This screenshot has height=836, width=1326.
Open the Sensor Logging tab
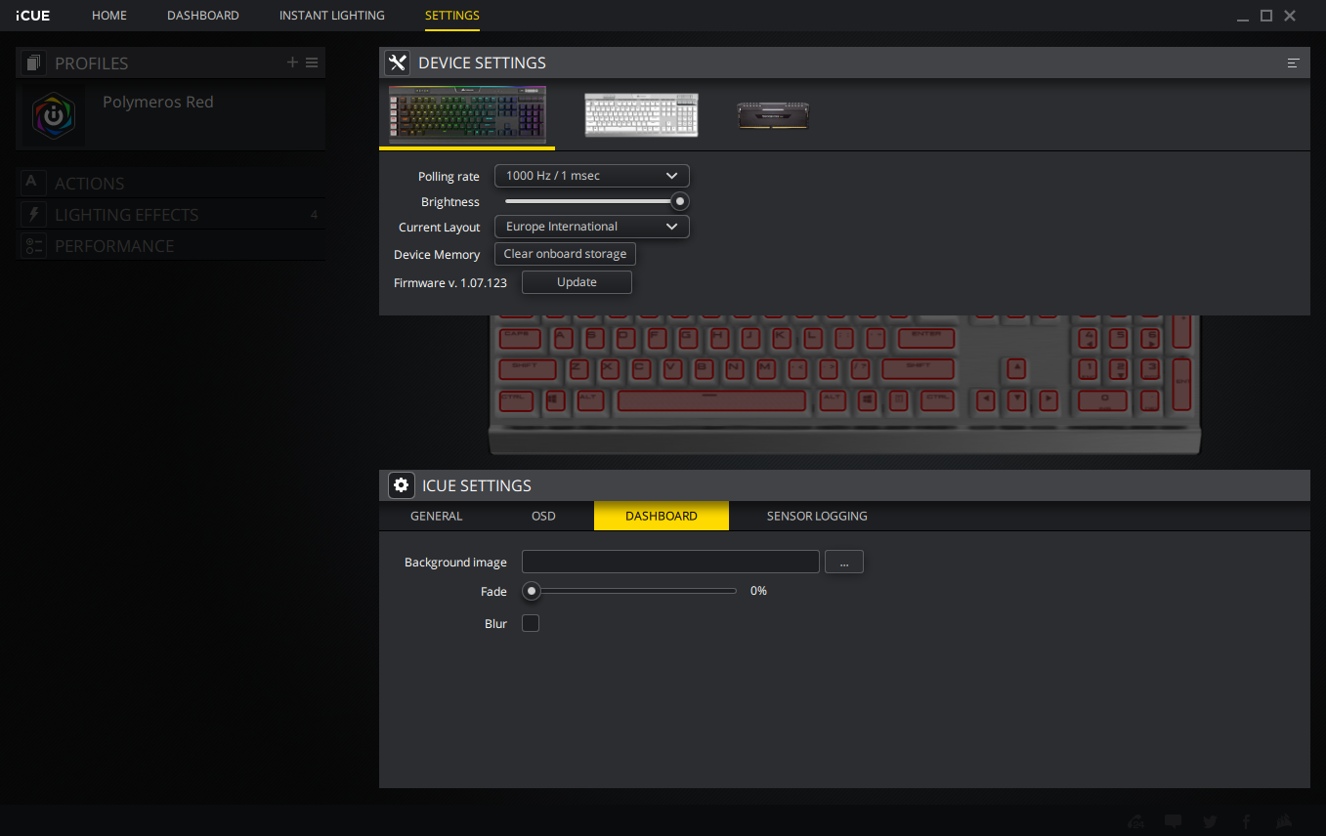click(x=817, y=516)
